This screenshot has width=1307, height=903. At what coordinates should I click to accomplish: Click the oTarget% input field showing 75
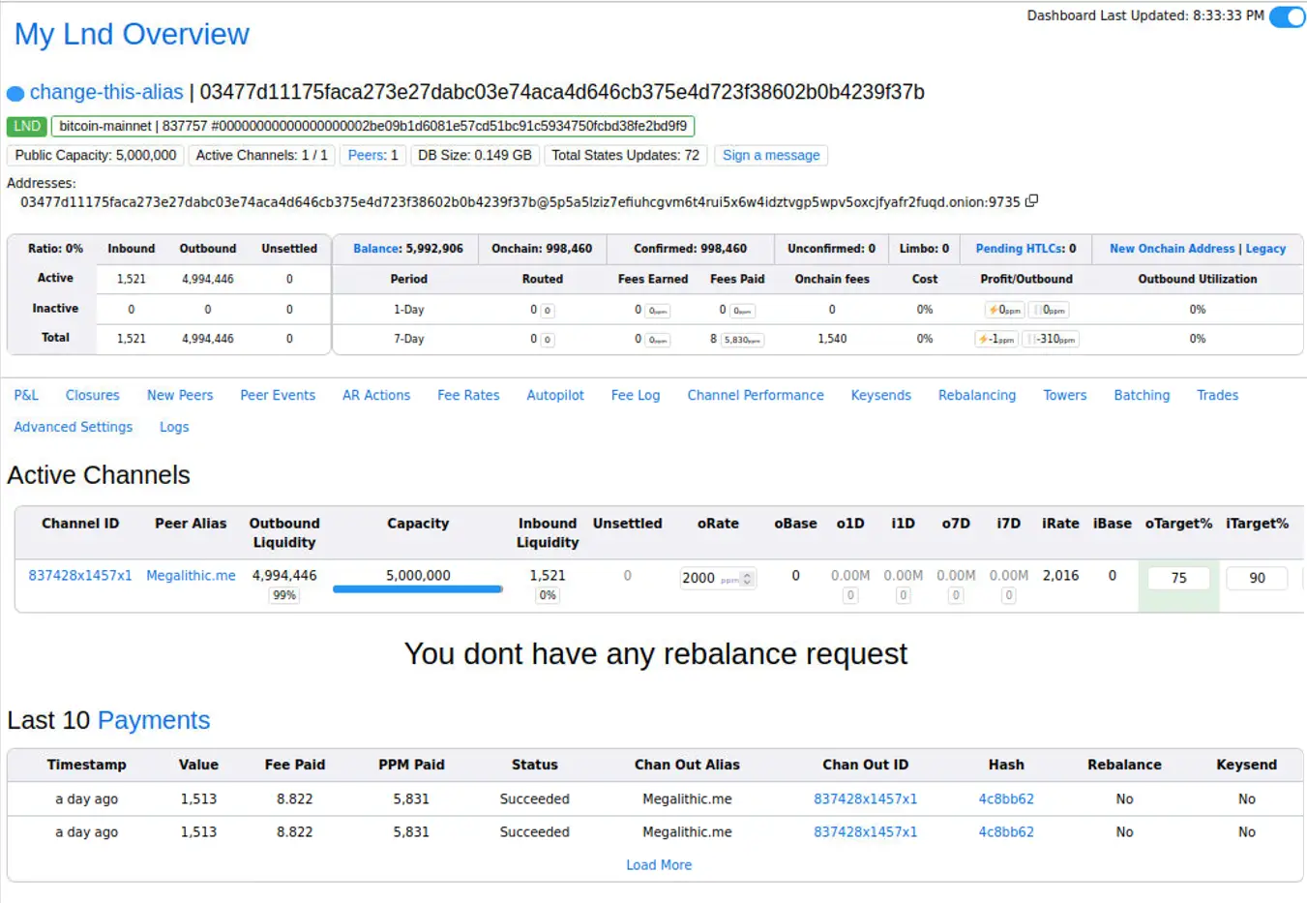click(x=1177, y=578)
